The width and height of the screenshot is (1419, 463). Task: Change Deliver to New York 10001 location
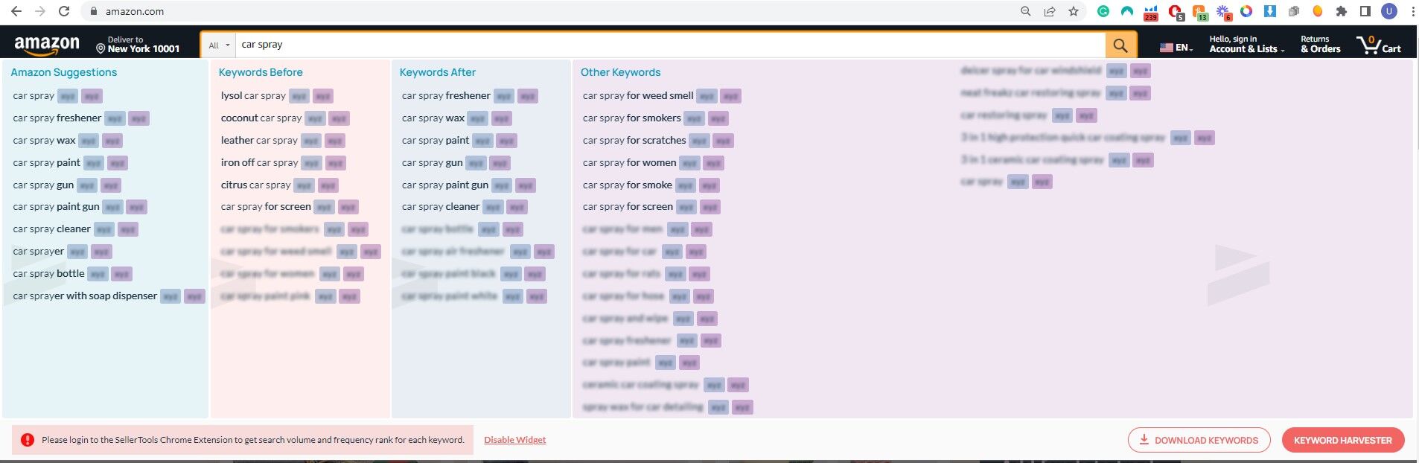tap(138, 45)
